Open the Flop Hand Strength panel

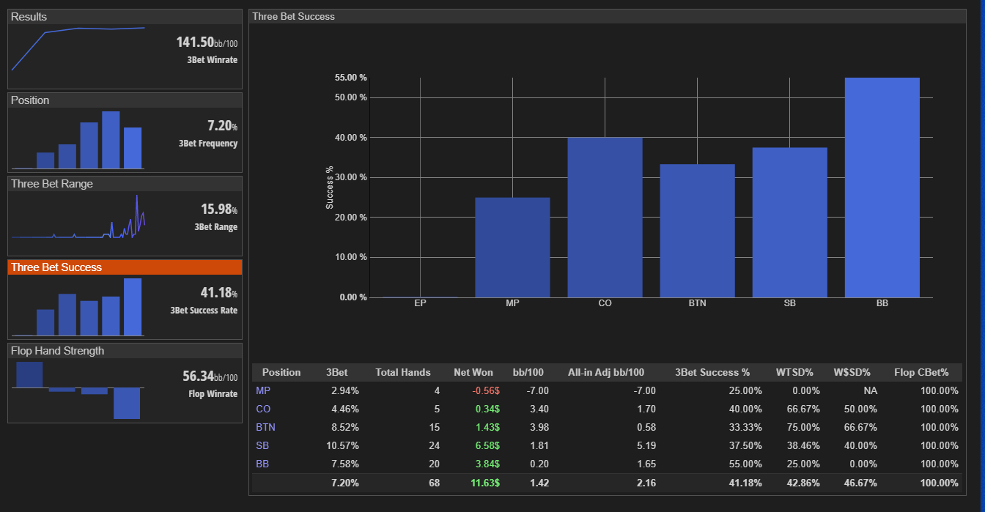pyautogui.click(x=125, y=383)
